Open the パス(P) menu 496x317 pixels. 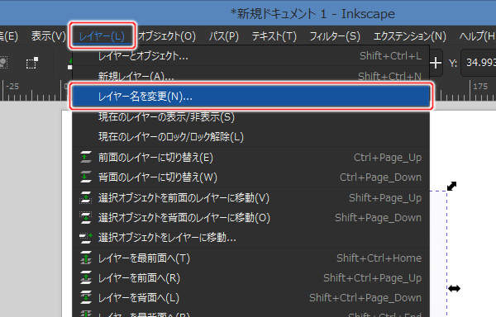click(224, 36)
